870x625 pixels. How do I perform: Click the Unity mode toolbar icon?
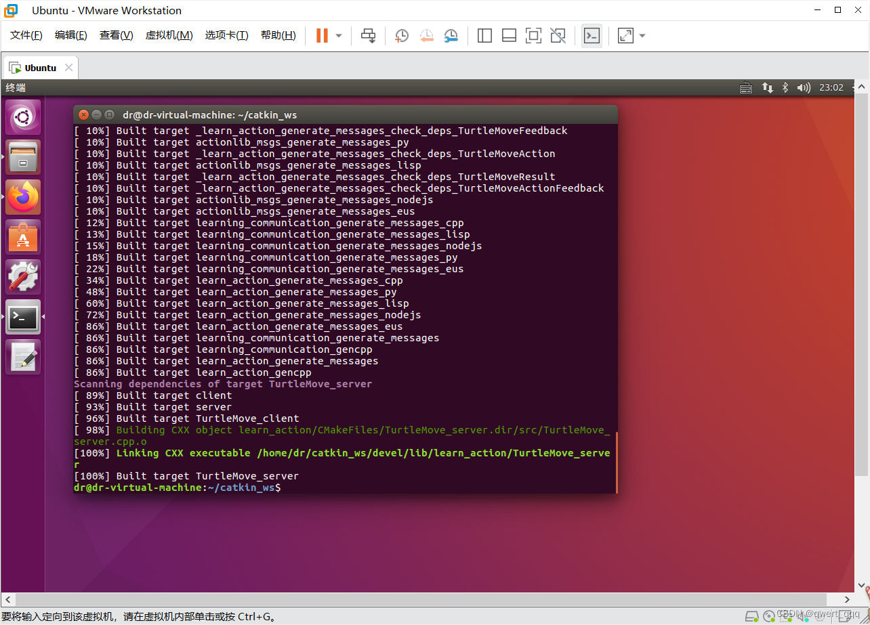click(558, 36)
